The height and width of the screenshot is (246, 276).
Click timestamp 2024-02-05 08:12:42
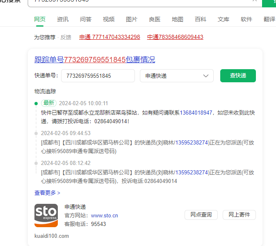click(66, 163)
